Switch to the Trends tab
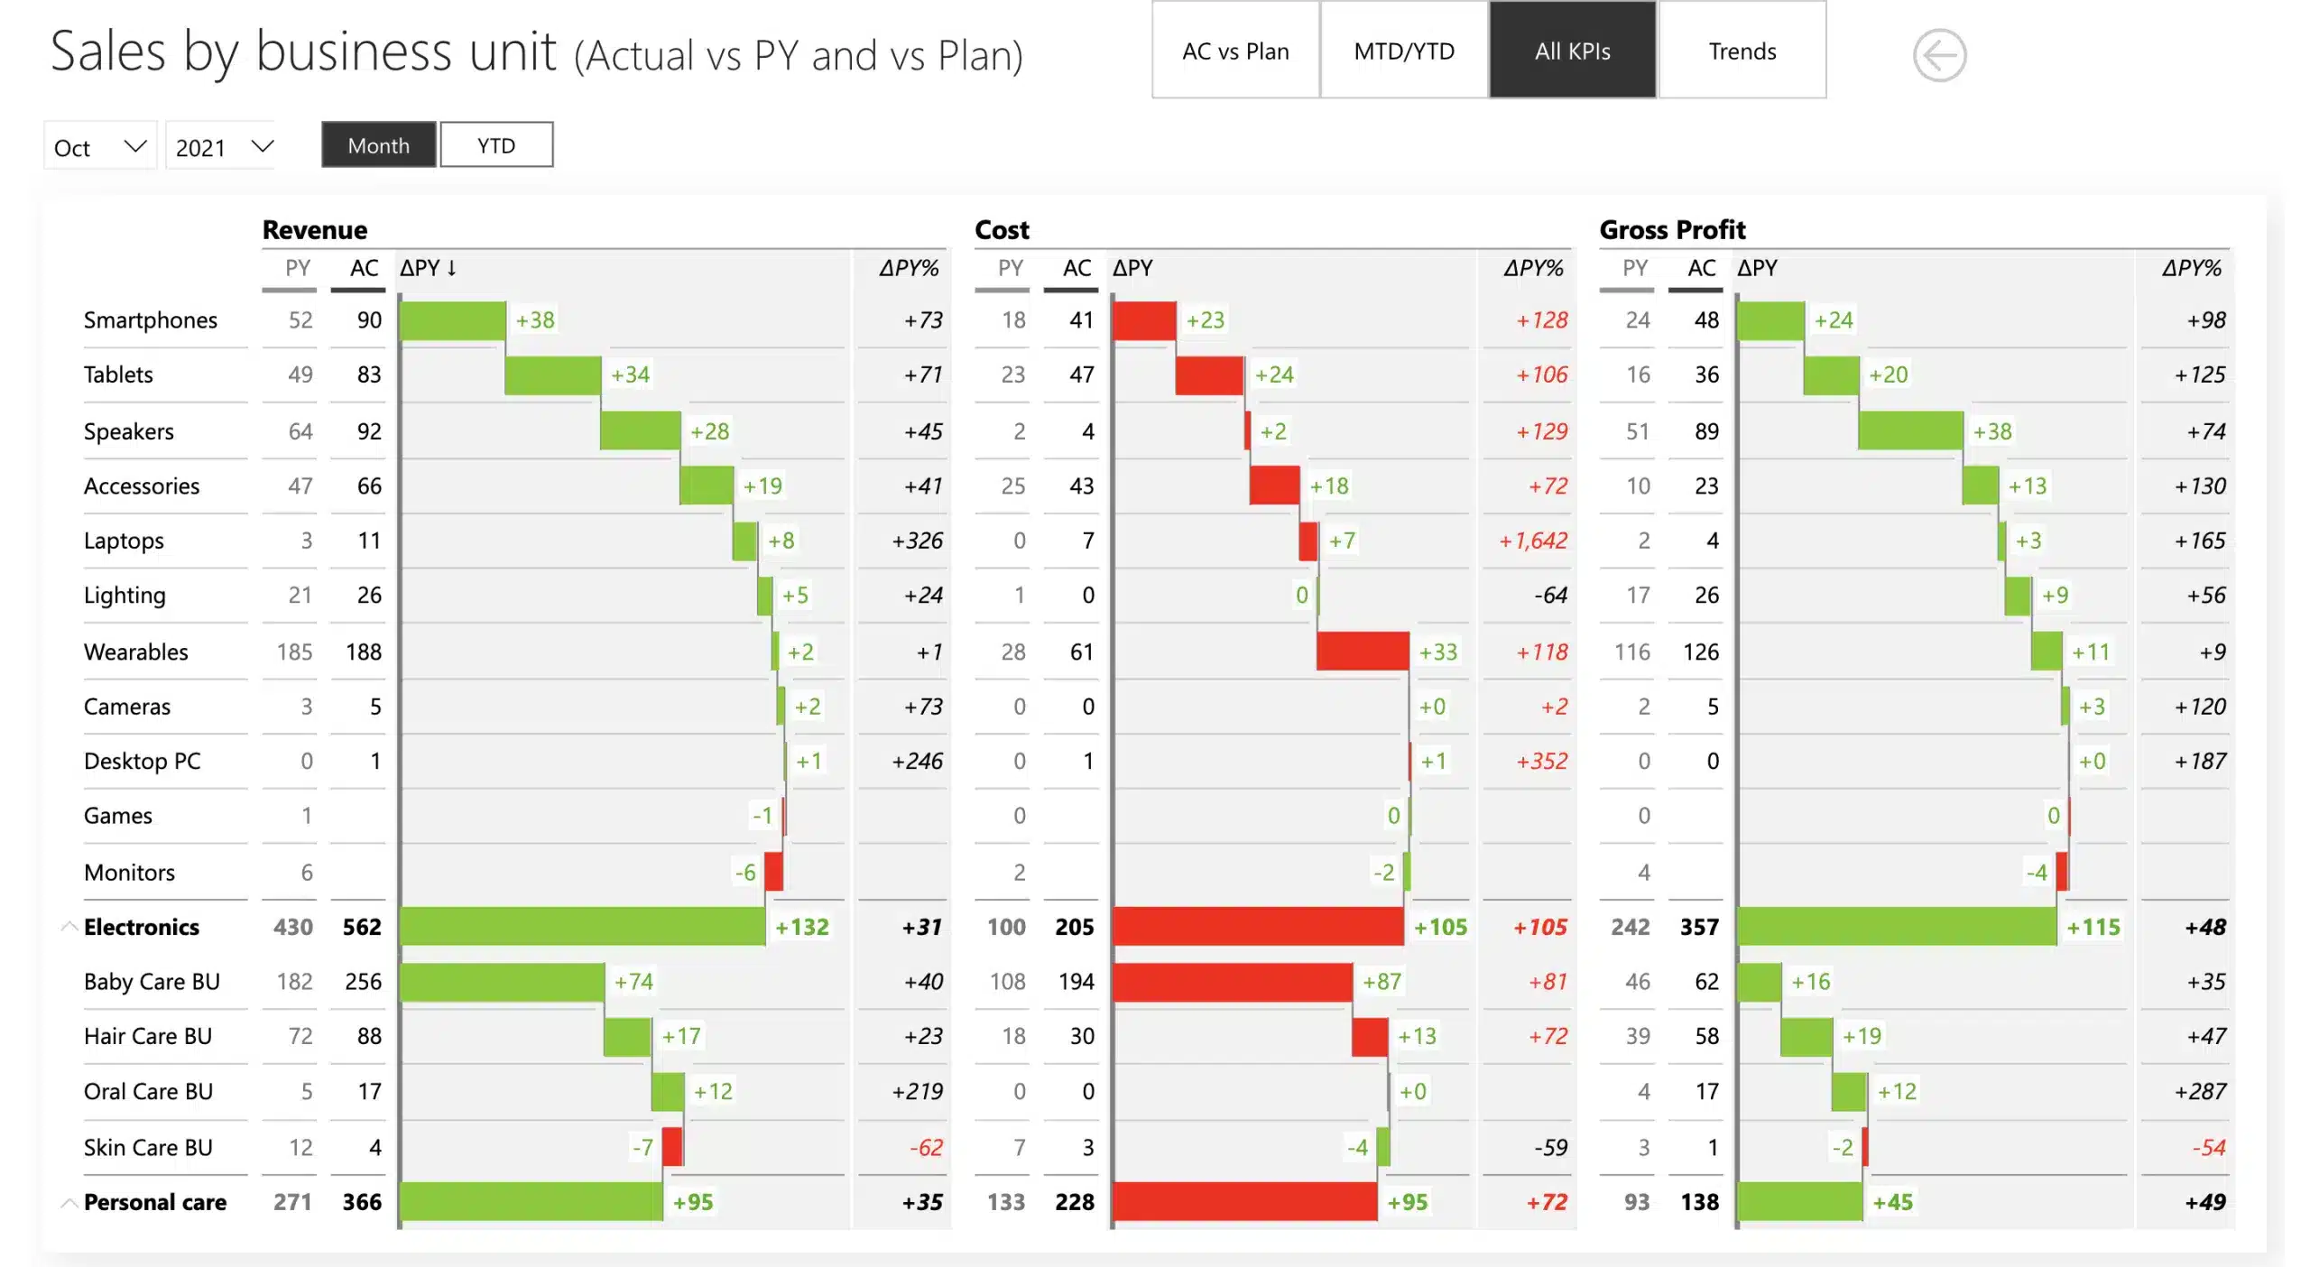2310x1267 pixels. [x=1742, y=51]
